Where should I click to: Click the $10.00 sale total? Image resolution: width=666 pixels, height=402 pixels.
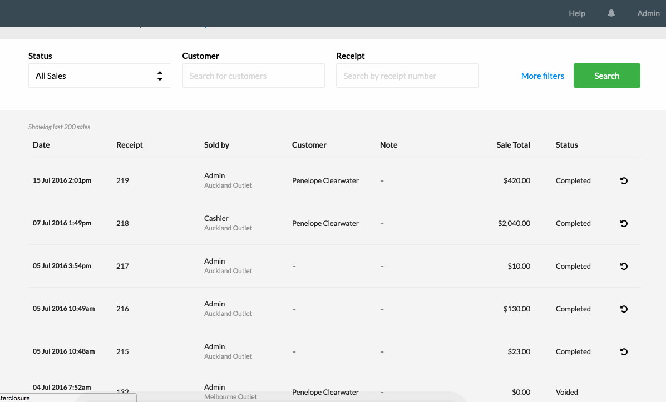519,267
